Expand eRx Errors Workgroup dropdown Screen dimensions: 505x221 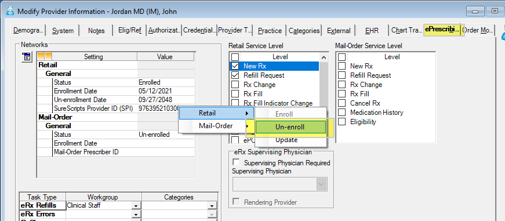coord(136,215)
